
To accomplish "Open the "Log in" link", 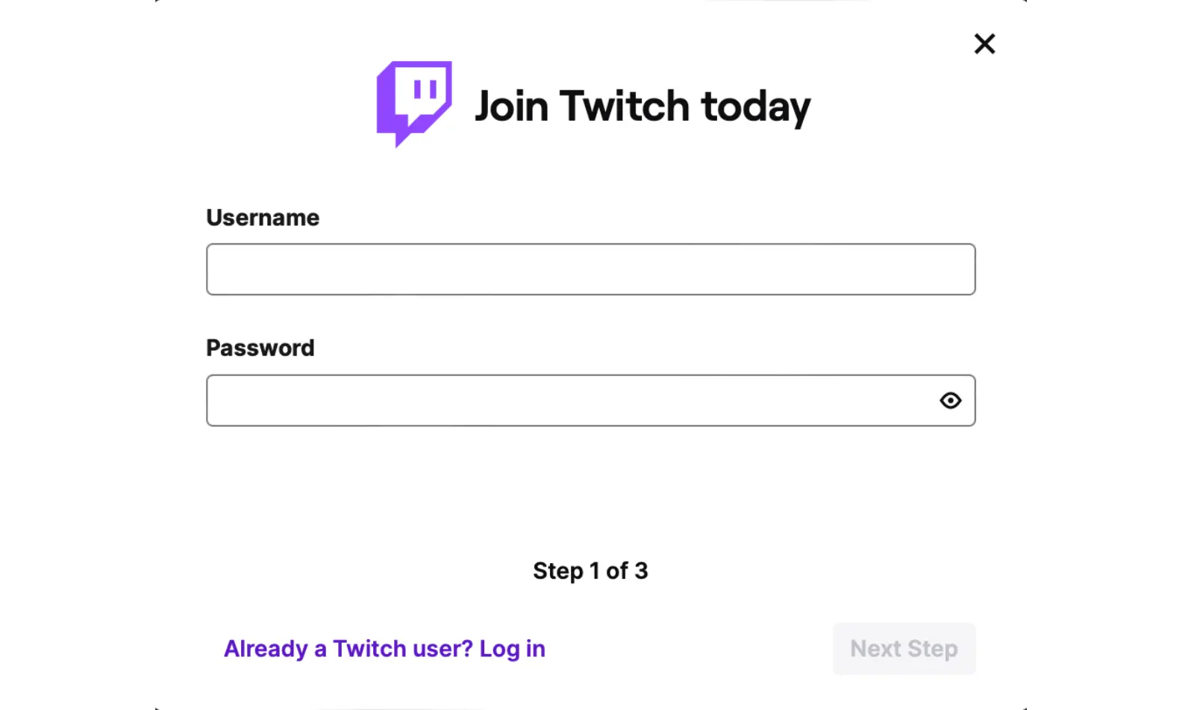I will coord(512,648).
